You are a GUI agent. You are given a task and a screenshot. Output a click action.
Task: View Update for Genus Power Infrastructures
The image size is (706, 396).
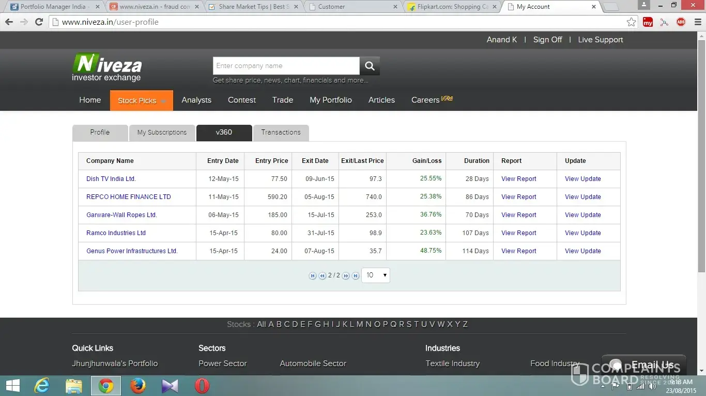(582, 251)
